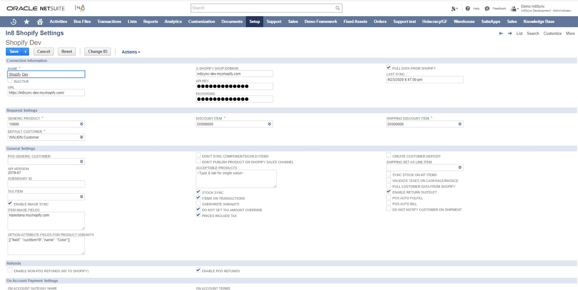This screenshot has height=290, width=578.
Task: Click the API Key field
Action: [x=234, y=86]
